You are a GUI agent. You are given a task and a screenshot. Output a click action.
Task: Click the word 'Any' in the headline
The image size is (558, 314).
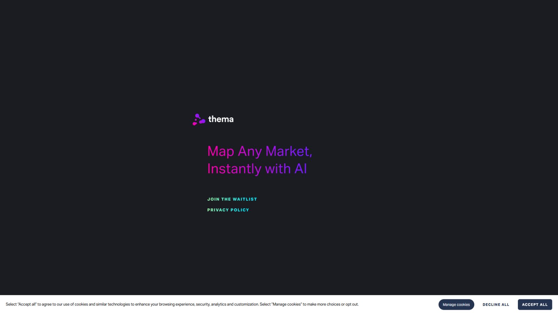point(250,152)
